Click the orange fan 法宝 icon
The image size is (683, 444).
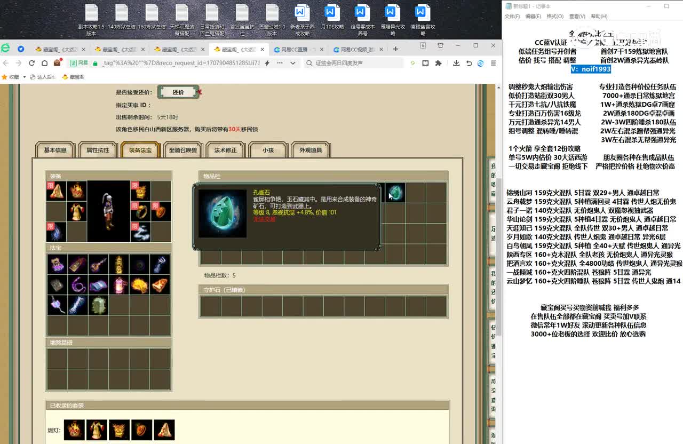(x=161, y=284)
